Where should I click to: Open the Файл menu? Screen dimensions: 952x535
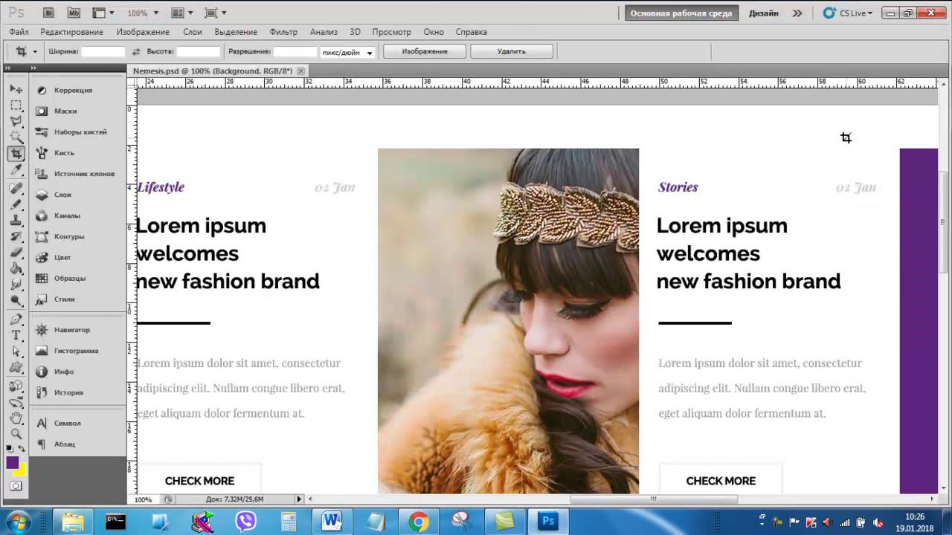coord(19,32)
